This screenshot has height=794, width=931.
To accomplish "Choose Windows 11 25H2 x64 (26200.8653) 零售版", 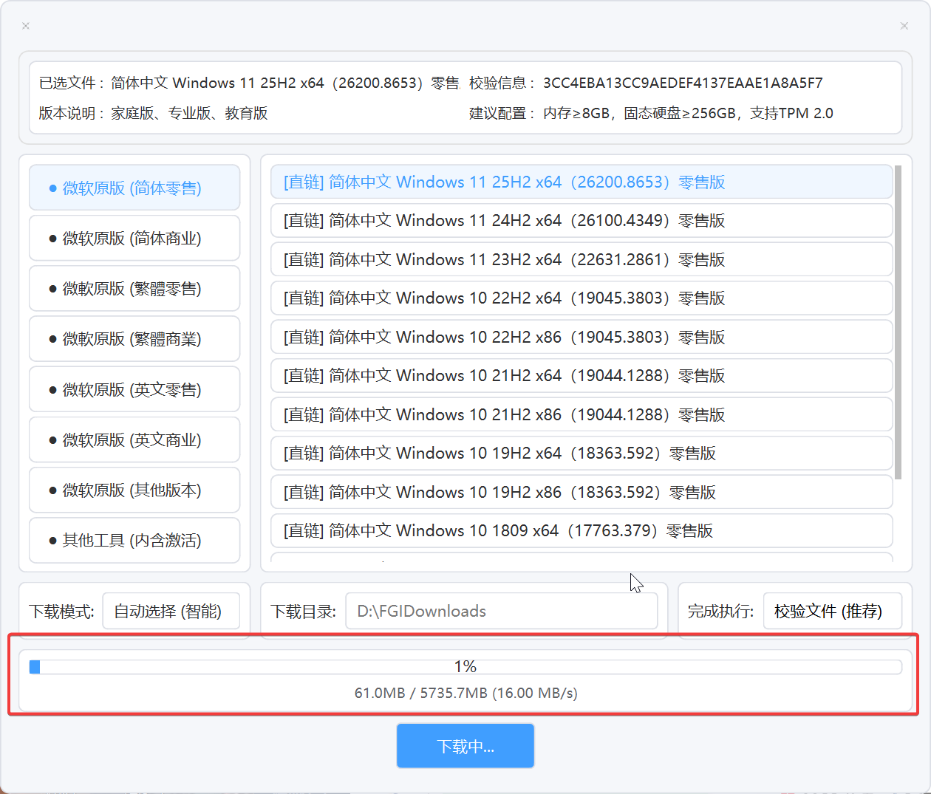I will click(x=582, y=182).
